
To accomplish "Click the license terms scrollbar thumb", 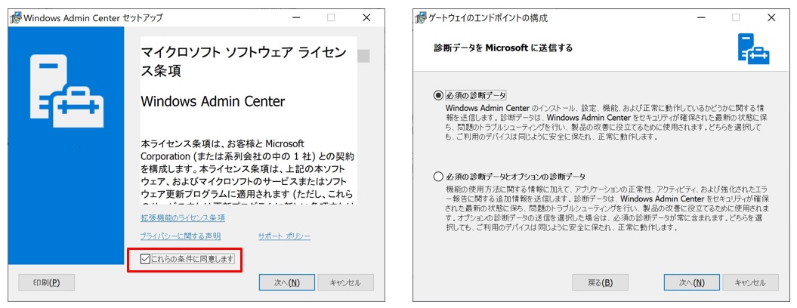I will pos(363,56).
